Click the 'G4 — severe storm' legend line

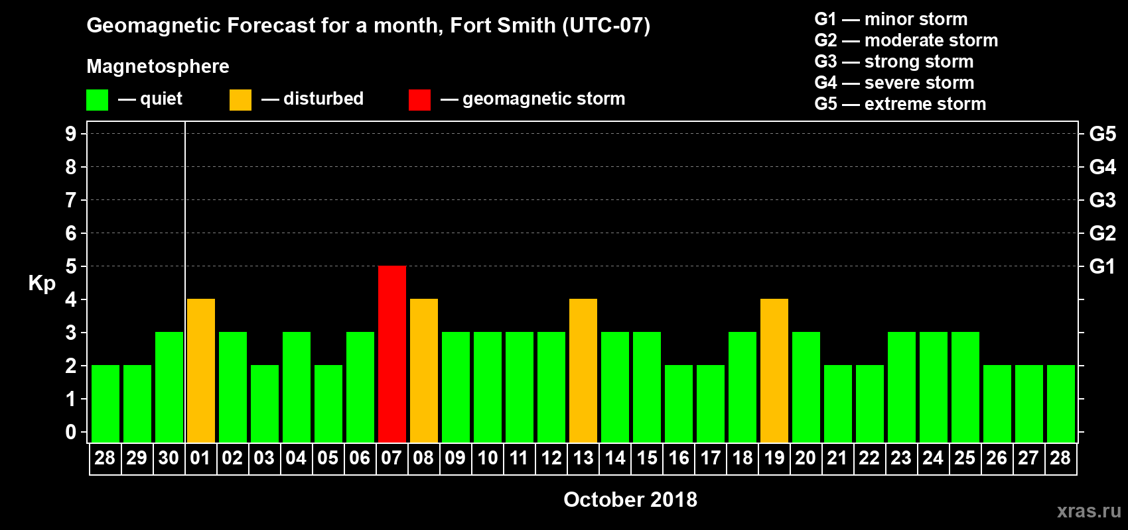coord(894,83)
